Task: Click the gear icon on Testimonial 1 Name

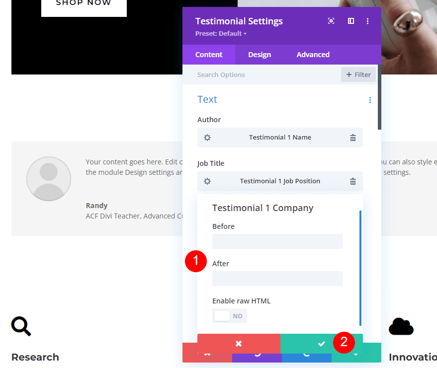Action: pos(207,138)
